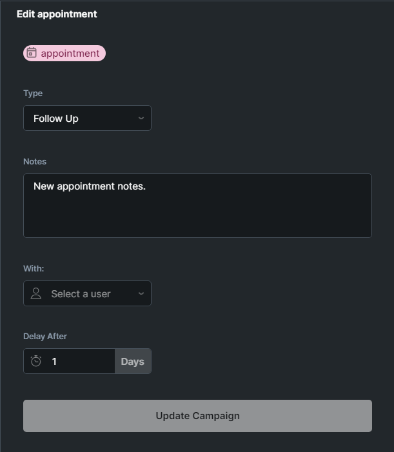Click the Days unit label
This screenshot has height=452, width=394.
point(132,361)
